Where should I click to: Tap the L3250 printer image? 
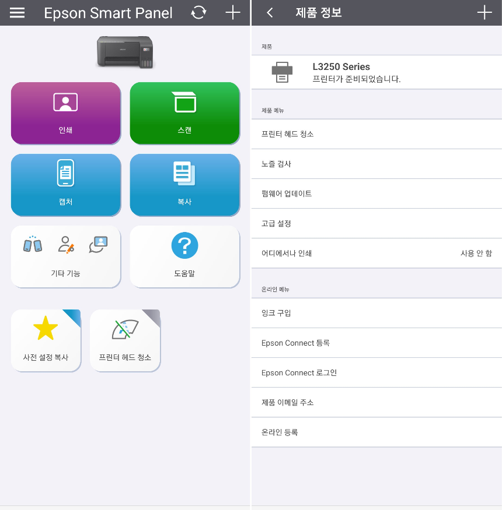tap(125, 52)
